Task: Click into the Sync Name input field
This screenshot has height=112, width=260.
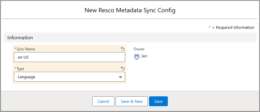Action: [x=69, y=57]
